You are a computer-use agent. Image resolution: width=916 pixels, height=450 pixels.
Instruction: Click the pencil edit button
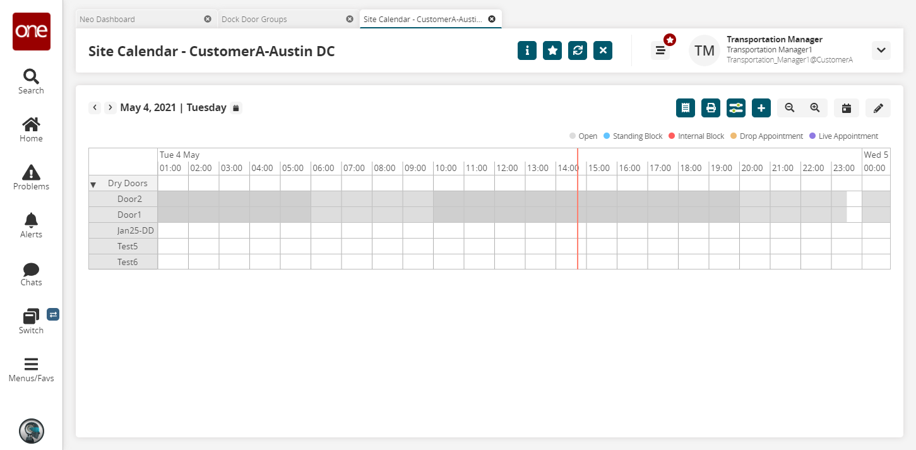click(x=878, y=108)
